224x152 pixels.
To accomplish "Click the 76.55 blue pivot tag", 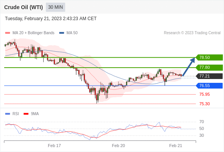I will point(209,85).
